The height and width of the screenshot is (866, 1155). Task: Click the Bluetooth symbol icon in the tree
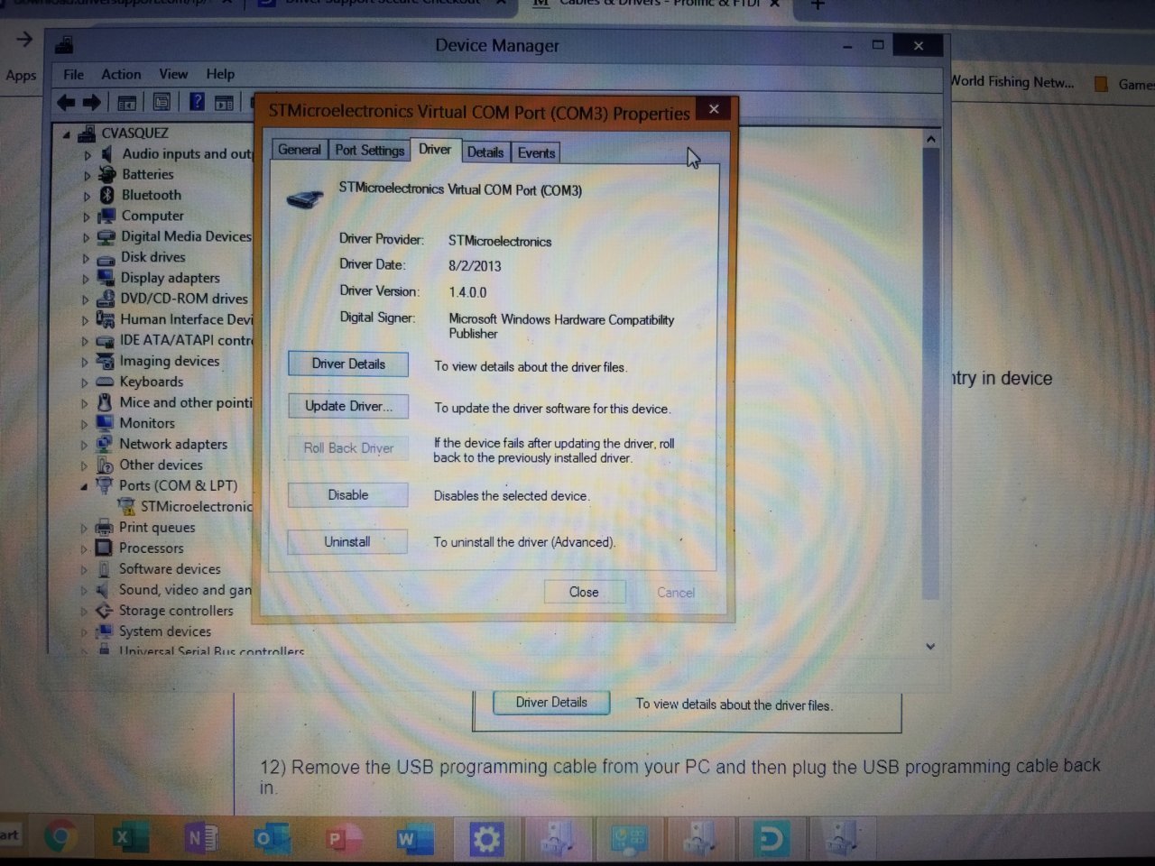106,195
